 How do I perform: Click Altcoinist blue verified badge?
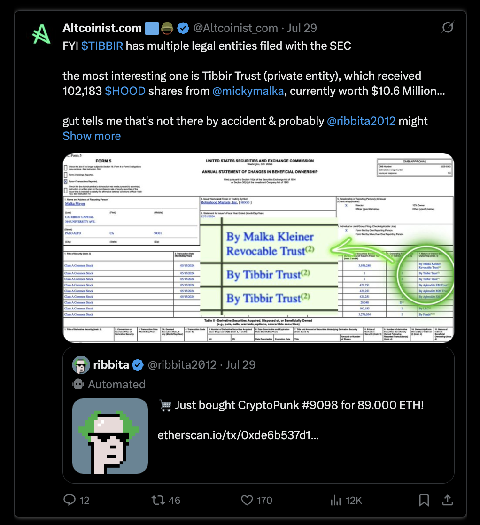pos(183,28)
